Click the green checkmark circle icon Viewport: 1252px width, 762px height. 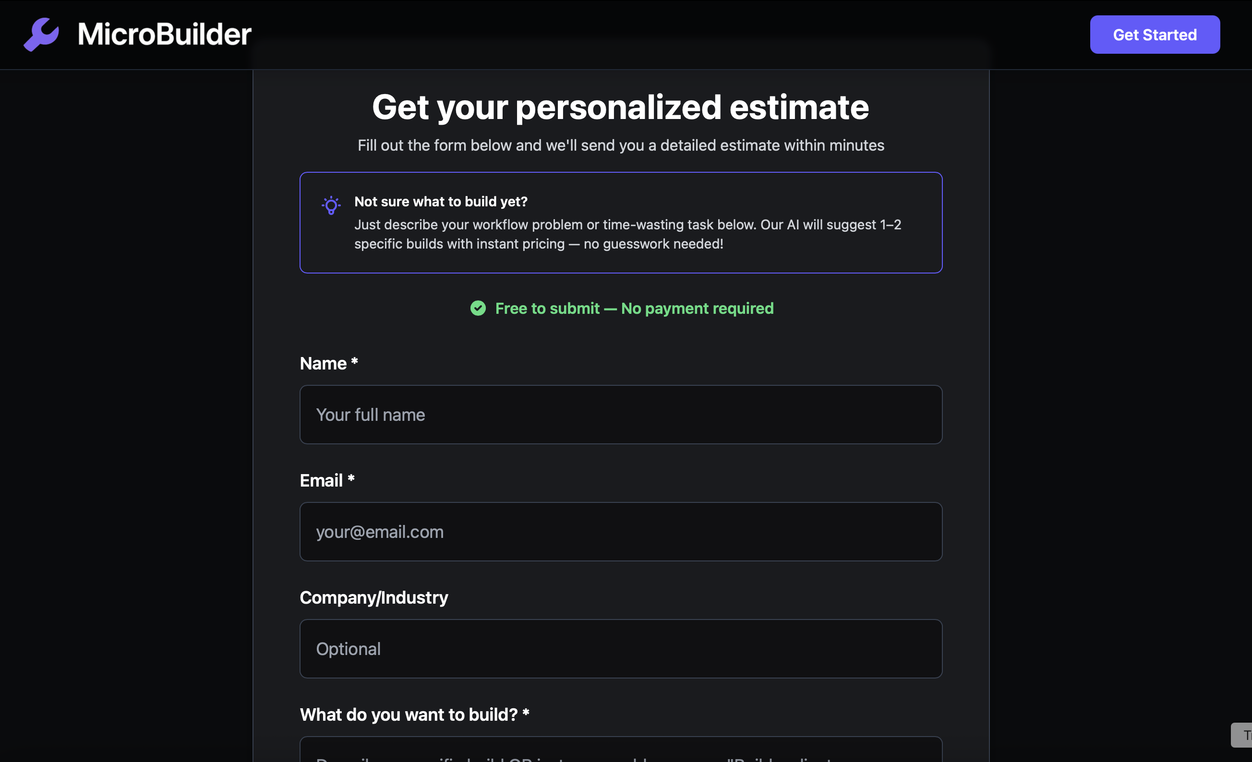[x=478, y=309]
